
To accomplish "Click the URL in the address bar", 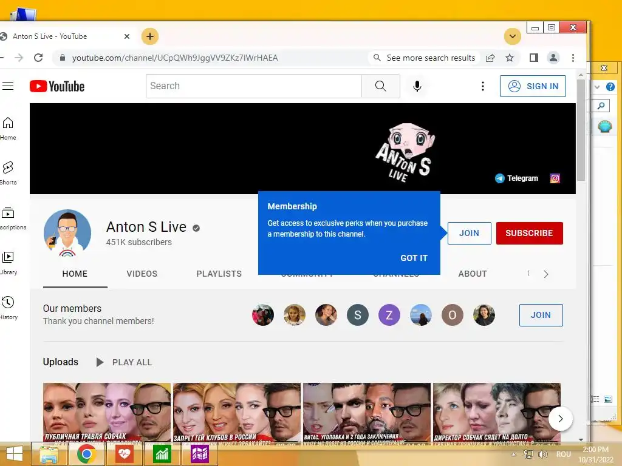I will 174,58.
